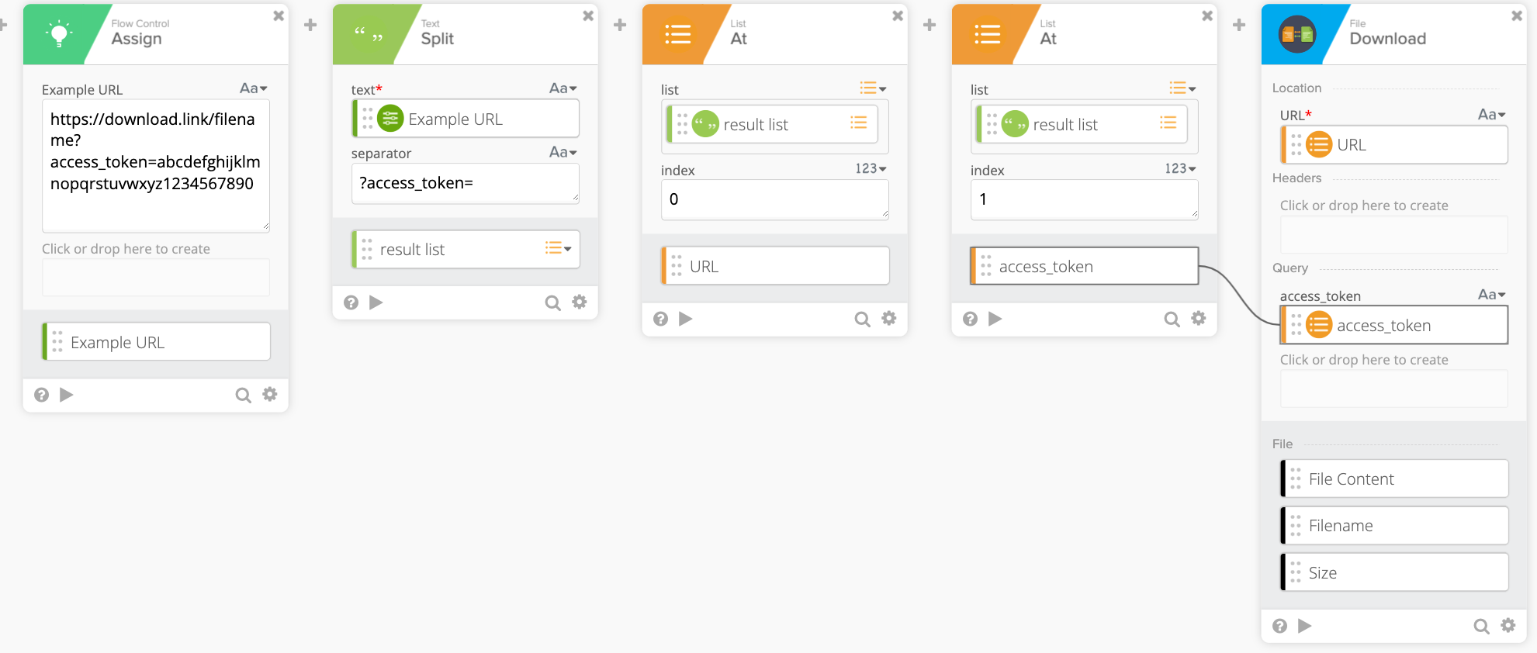Select the access_token output of At card
1537x653 pixels.
[1084, 267]
